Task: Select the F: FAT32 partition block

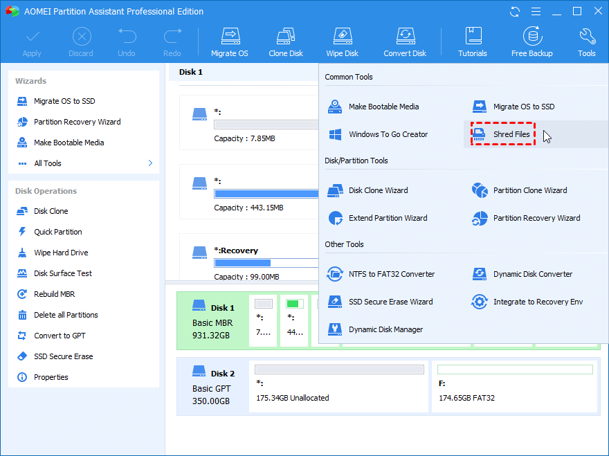Action: point(515,387)
